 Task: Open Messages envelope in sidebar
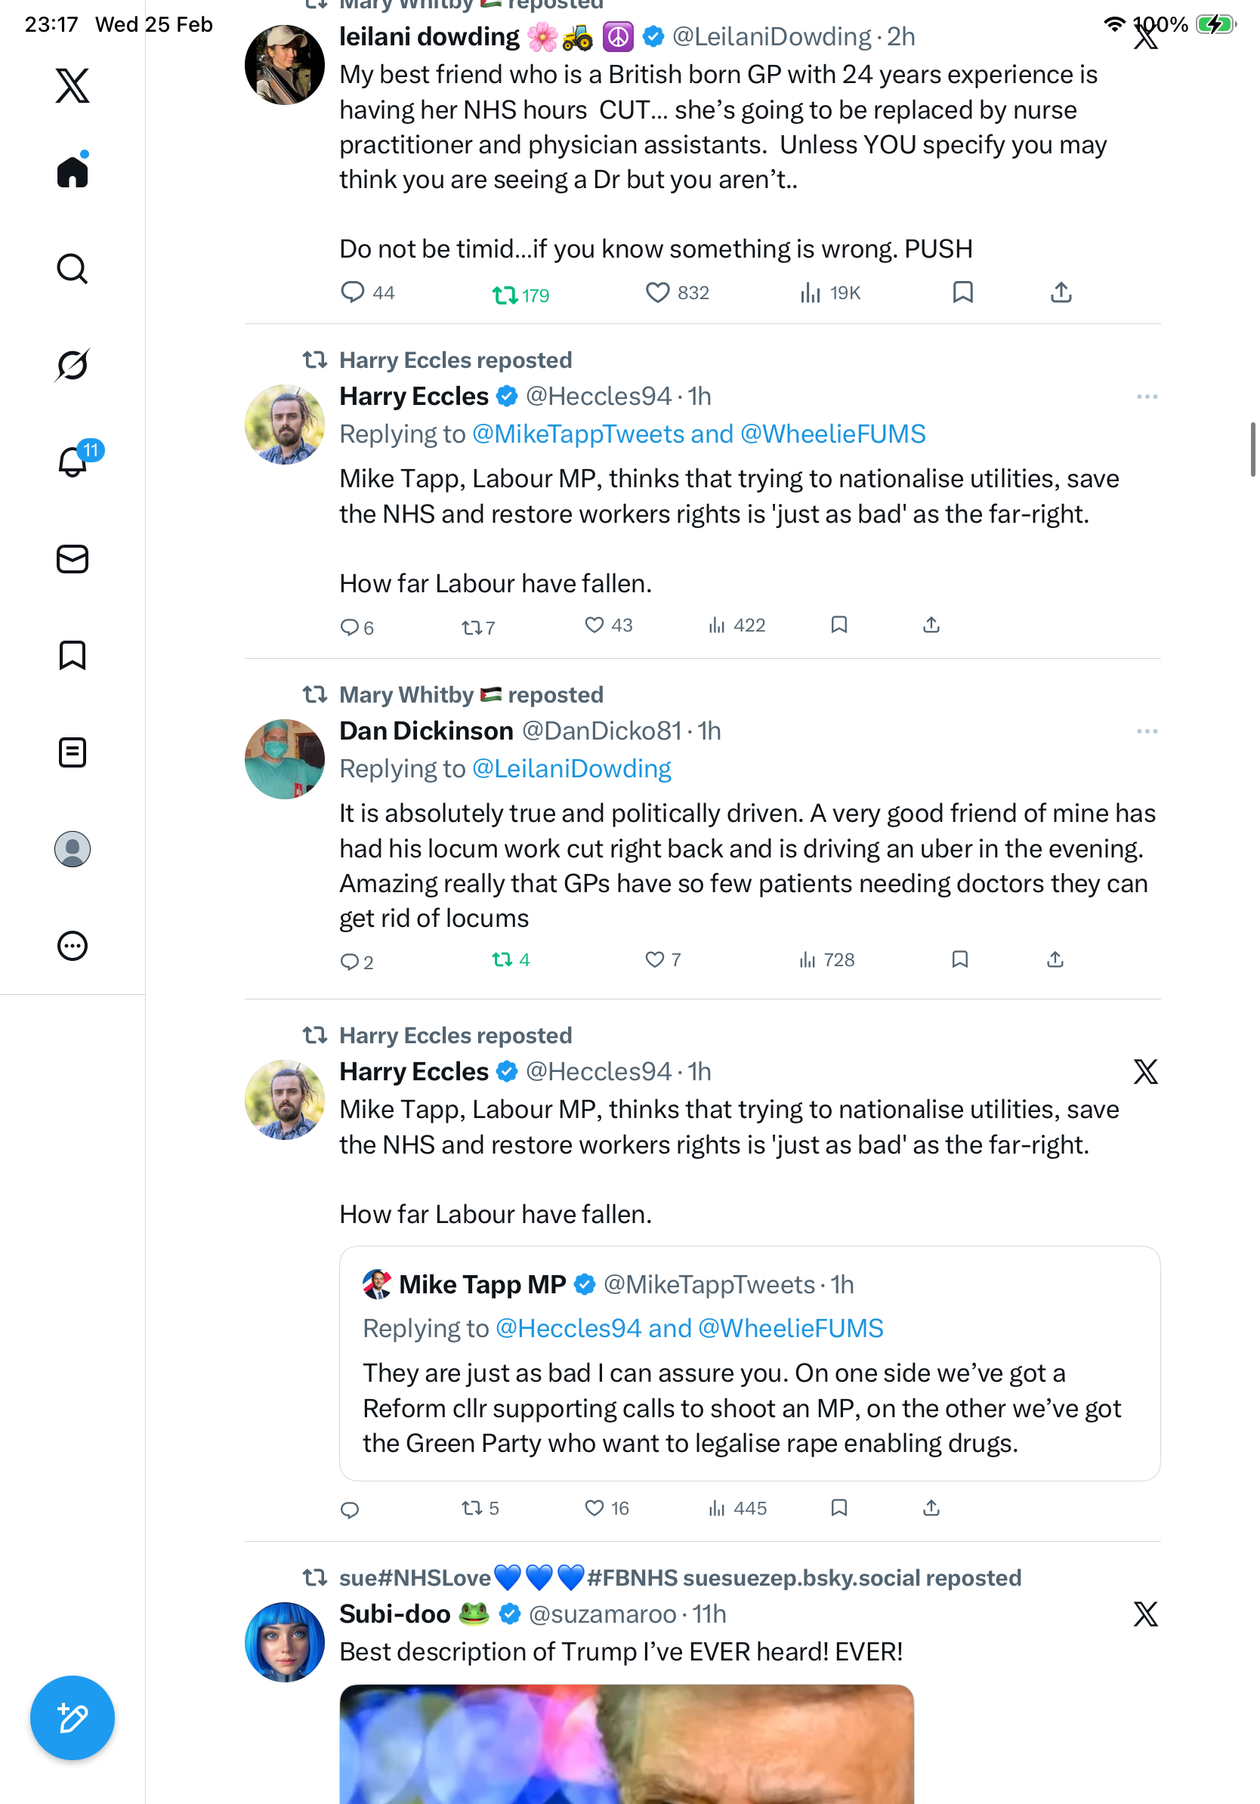point(73,558)
